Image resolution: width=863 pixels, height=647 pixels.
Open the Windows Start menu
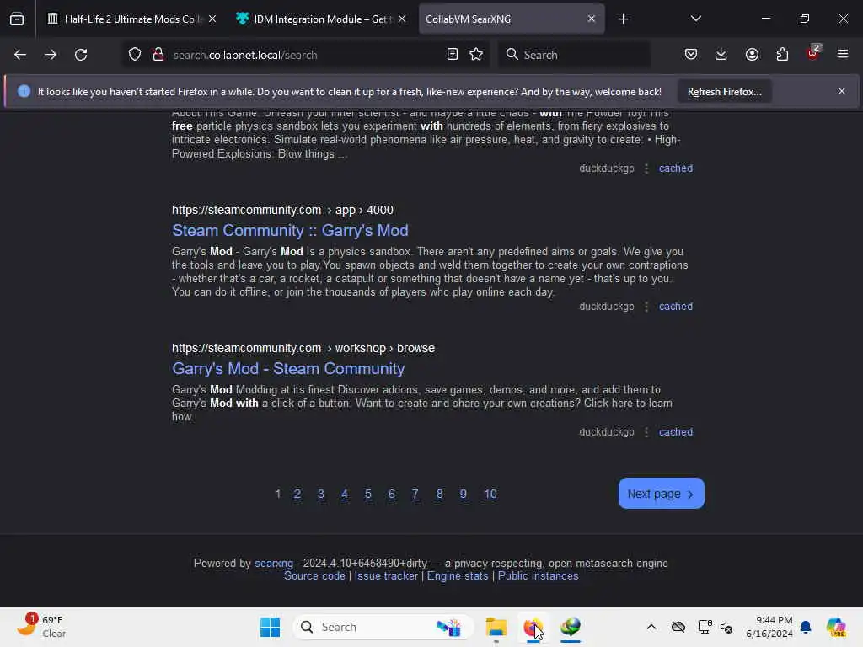pos(270,627)
